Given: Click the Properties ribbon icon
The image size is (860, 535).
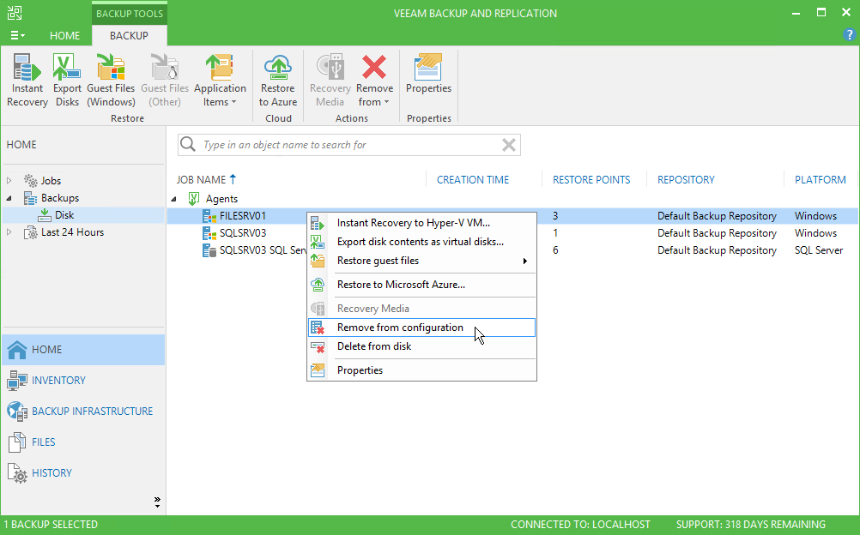Looking at the screenshot, I should pyautogui.click(x=428, y=74).
